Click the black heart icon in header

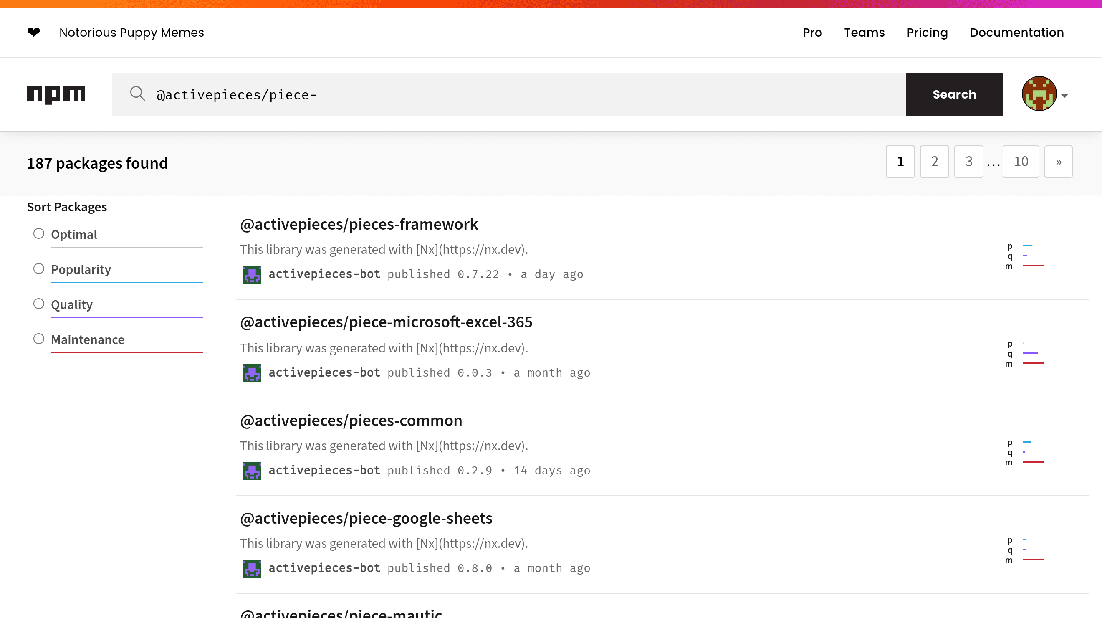click(x=33, y=32)
